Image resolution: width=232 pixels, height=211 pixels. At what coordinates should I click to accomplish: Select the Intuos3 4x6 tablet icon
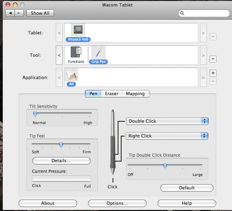[x=78, y=30]
